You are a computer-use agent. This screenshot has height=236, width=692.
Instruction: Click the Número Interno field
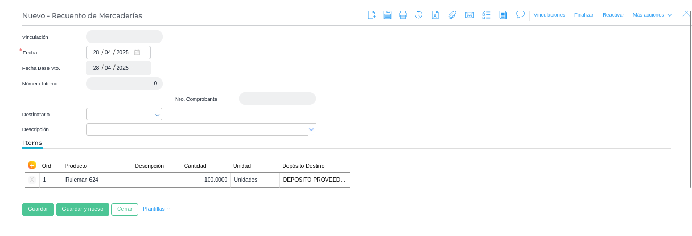tap(125, 83)
